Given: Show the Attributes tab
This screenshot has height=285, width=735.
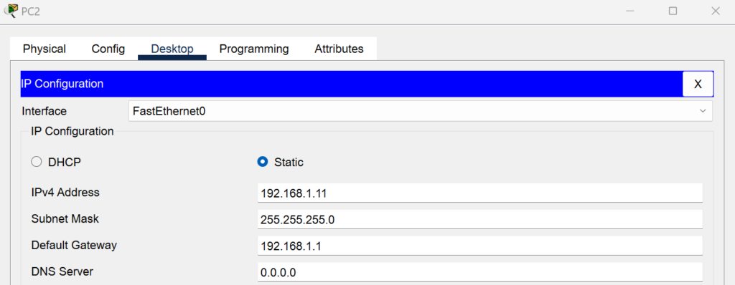Looking at the screenshot, I should coord(339,49).
